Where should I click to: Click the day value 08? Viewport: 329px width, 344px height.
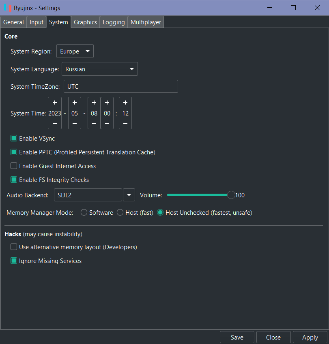pos(94,113)
